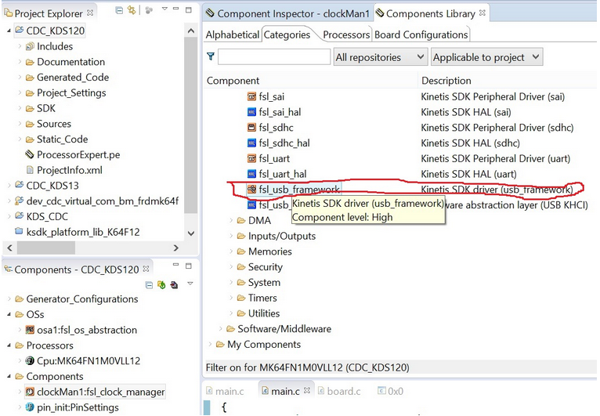Viewport: 600px width, 416px height.
Task: Select Static_Code folder in Project Explorer
Action: click(62, 139)
